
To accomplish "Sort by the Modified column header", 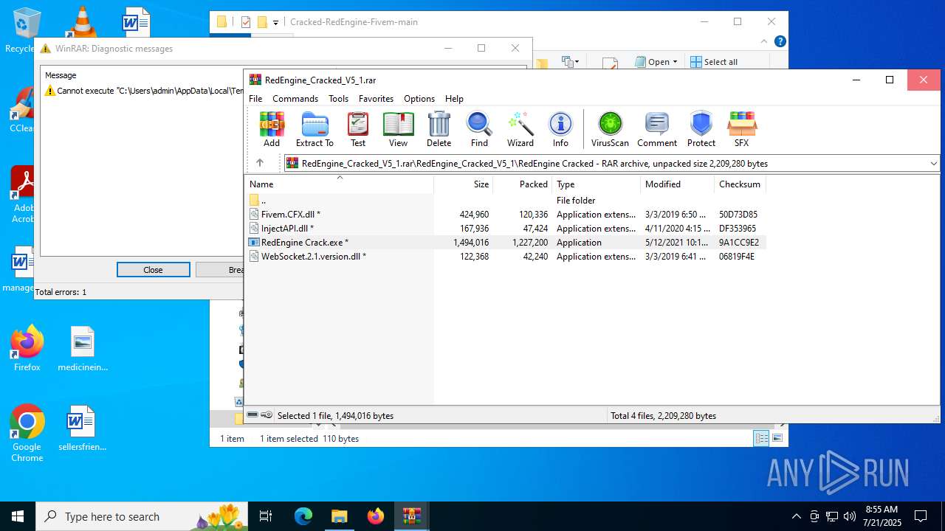I will tap(677, 184).
